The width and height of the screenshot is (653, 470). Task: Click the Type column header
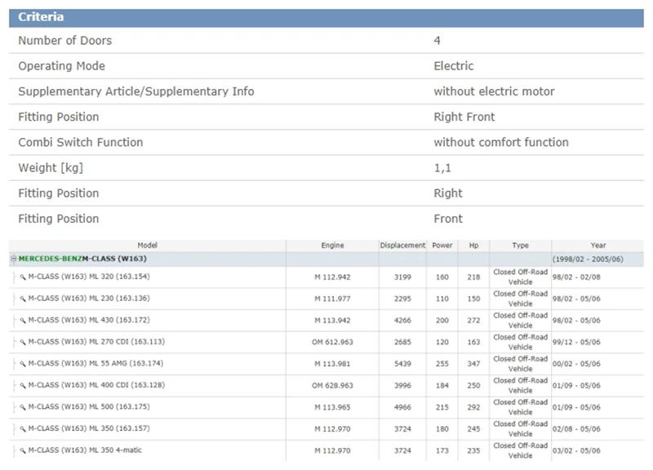521,245
